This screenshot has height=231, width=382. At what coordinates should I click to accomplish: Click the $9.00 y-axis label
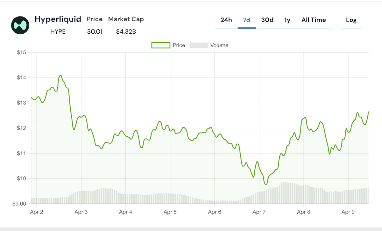[20, 204]
